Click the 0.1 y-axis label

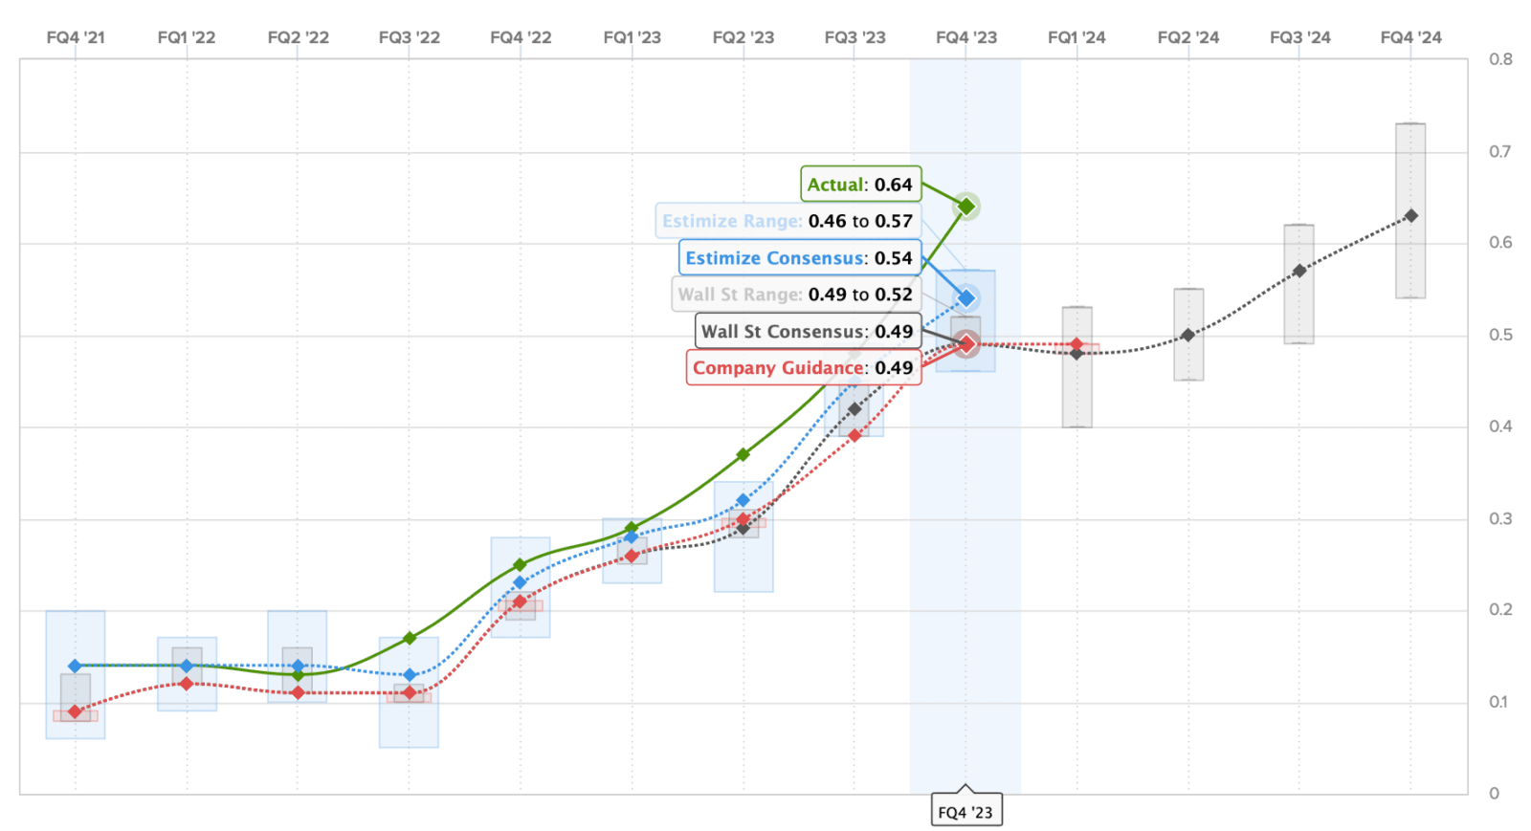click(x=1498, y=702)
